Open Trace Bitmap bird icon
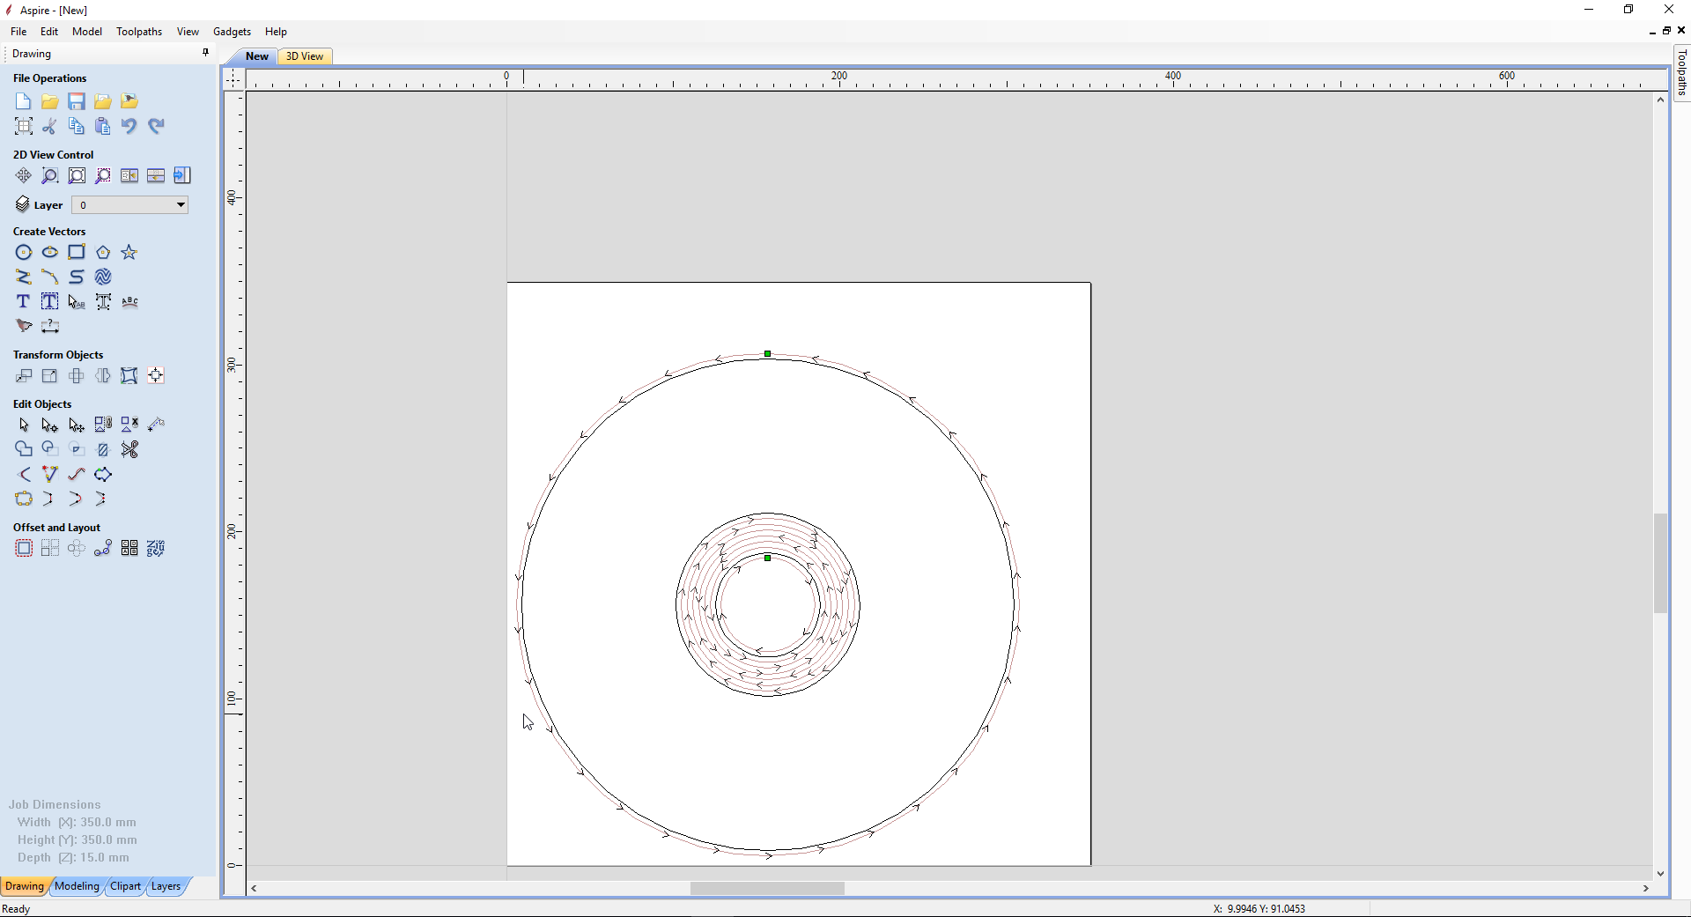 (24, 326)
